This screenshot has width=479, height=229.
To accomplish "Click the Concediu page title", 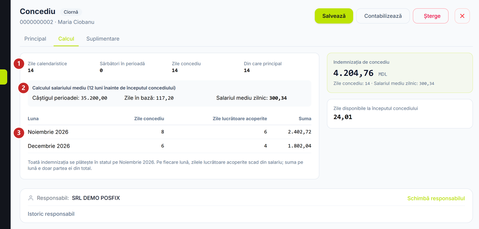I will (x=38, y=11).
